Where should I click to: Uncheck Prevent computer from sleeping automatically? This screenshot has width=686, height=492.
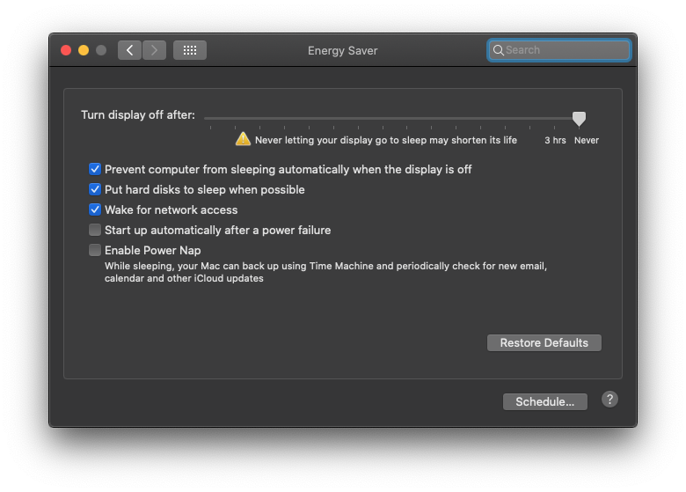94,169
